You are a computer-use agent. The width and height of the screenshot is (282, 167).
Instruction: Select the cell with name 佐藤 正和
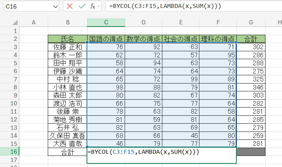[68, 47]
